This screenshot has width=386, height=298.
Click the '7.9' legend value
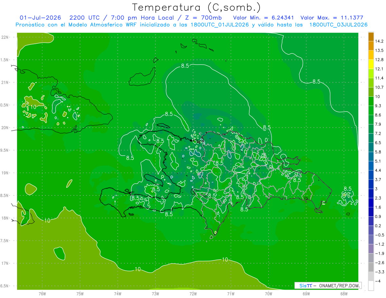click(x=378, y=124)
